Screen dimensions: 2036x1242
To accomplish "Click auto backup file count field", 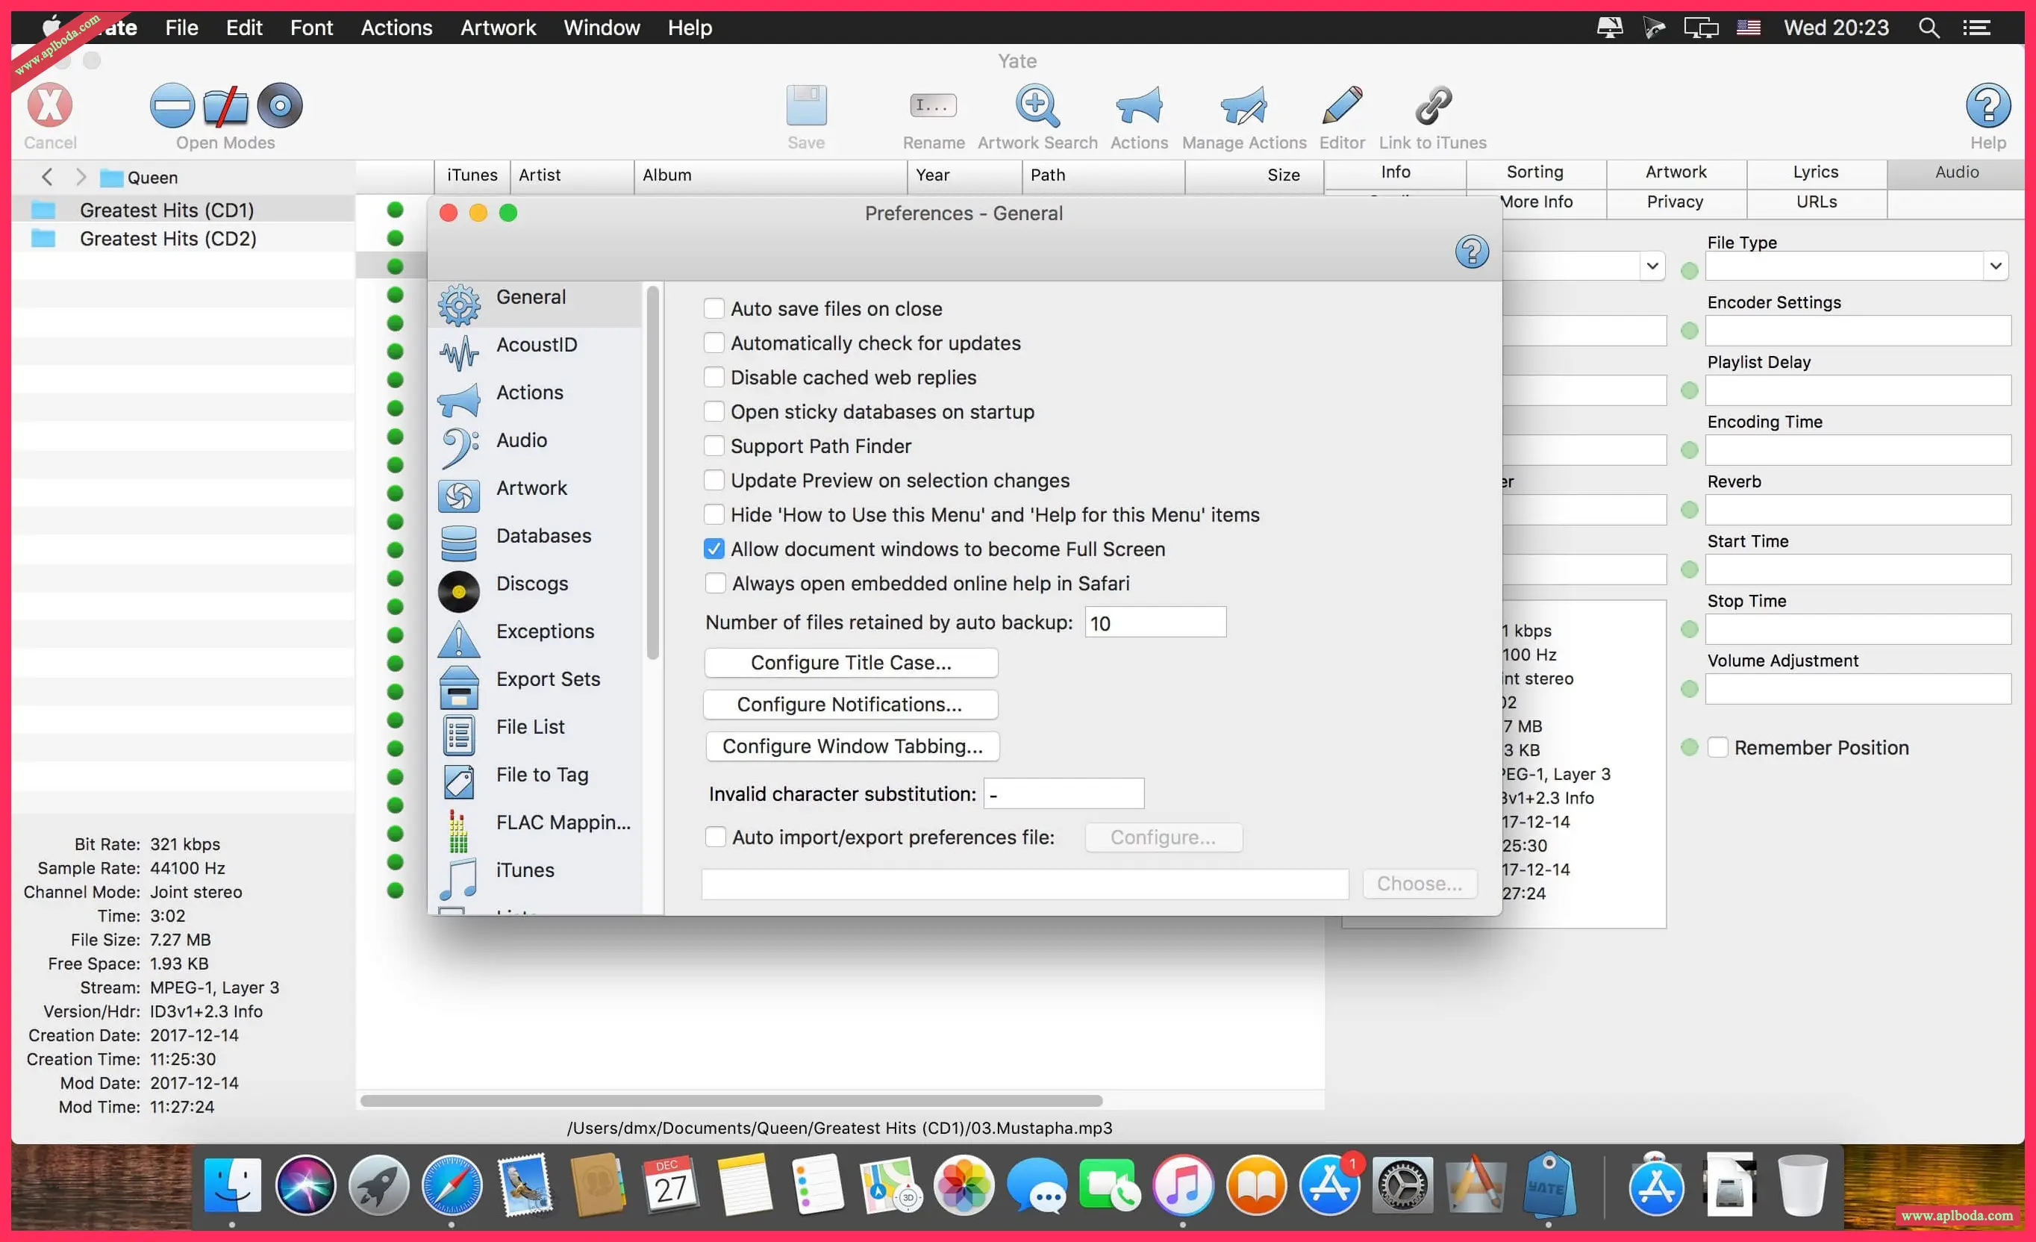I will [x=1155, y=622].
